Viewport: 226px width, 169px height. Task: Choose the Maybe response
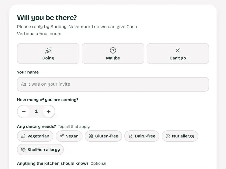click(x=113, y=54)
